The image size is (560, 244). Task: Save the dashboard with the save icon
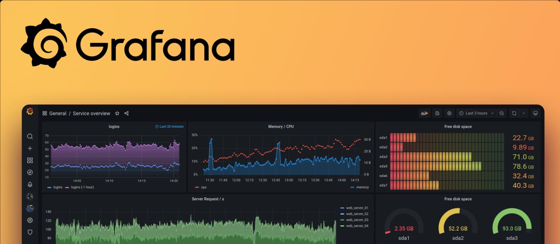(437, 113)
